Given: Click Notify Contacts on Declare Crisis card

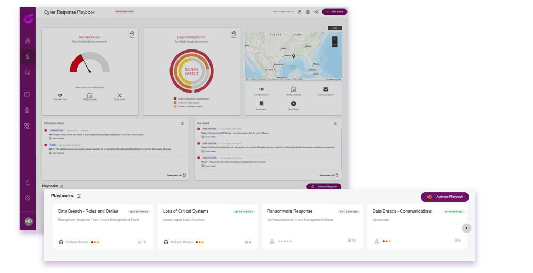Looking at the screenshot, I should tap(90, 97).
